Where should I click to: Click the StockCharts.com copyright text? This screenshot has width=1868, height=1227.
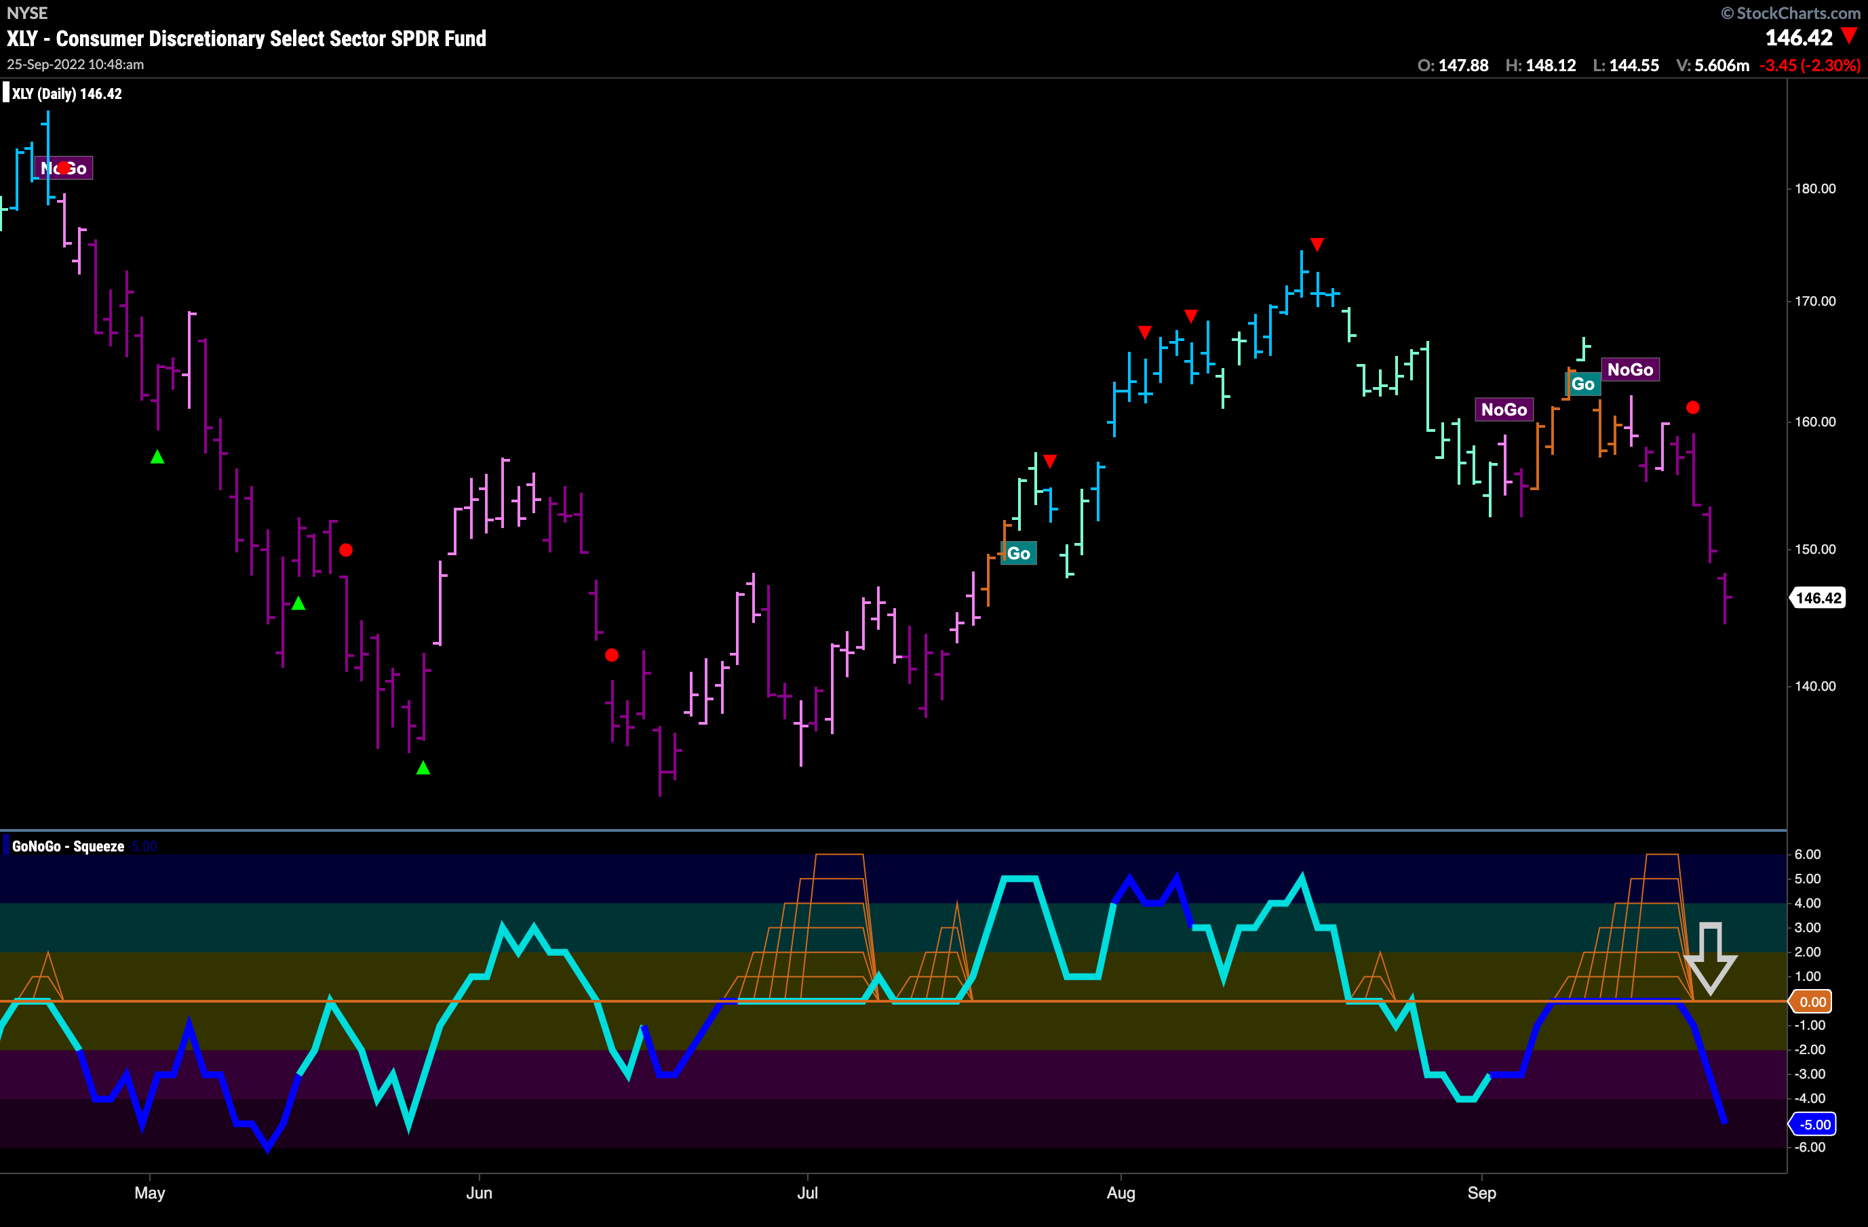click(x=1790, y=13)
